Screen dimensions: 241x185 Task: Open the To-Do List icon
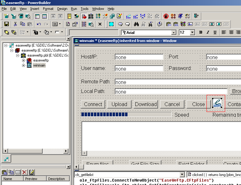click(69, 16)
